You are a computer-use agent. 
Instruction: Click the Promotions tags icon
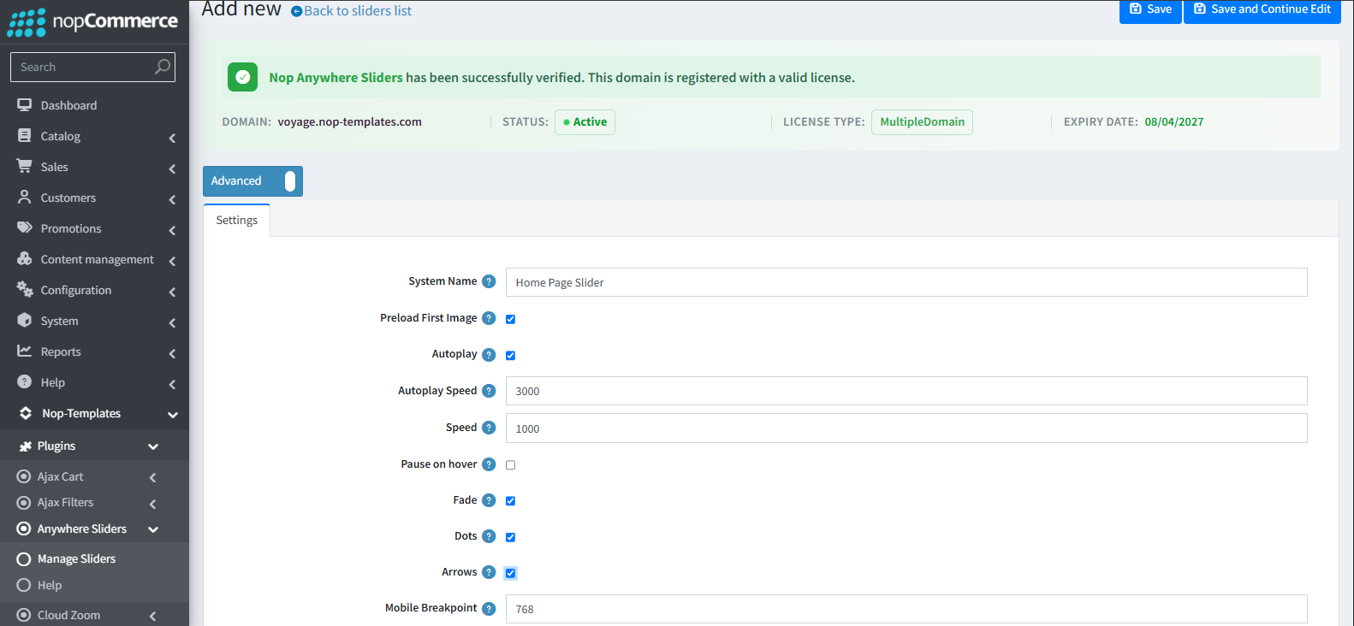point(25,228)
